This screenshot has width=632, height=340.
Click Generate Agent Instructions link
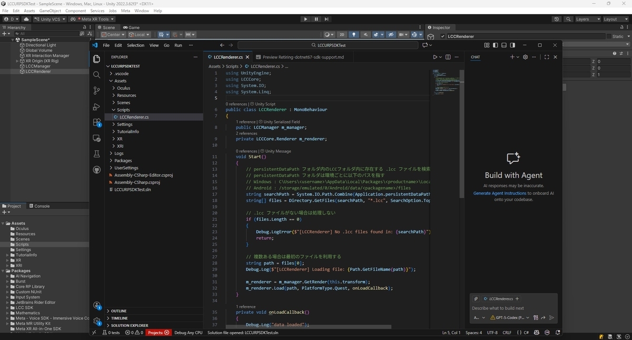pos(500,193)
